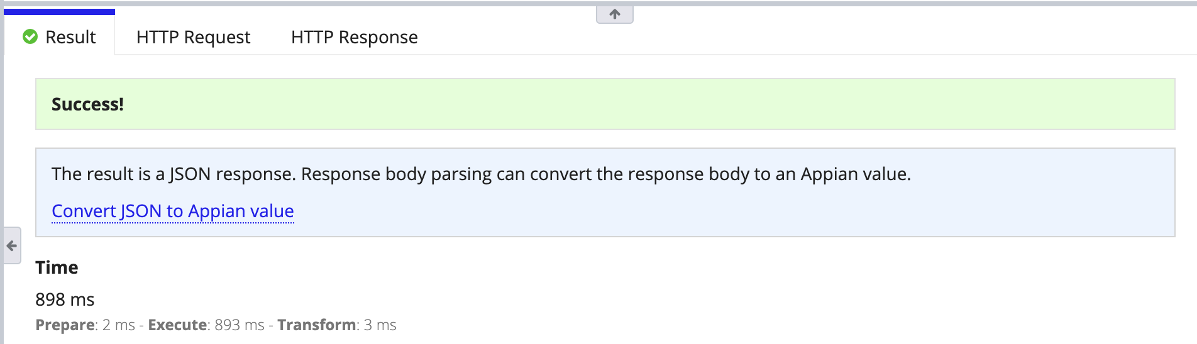Open the HTTP Response tab

click(x=354, y=37)
